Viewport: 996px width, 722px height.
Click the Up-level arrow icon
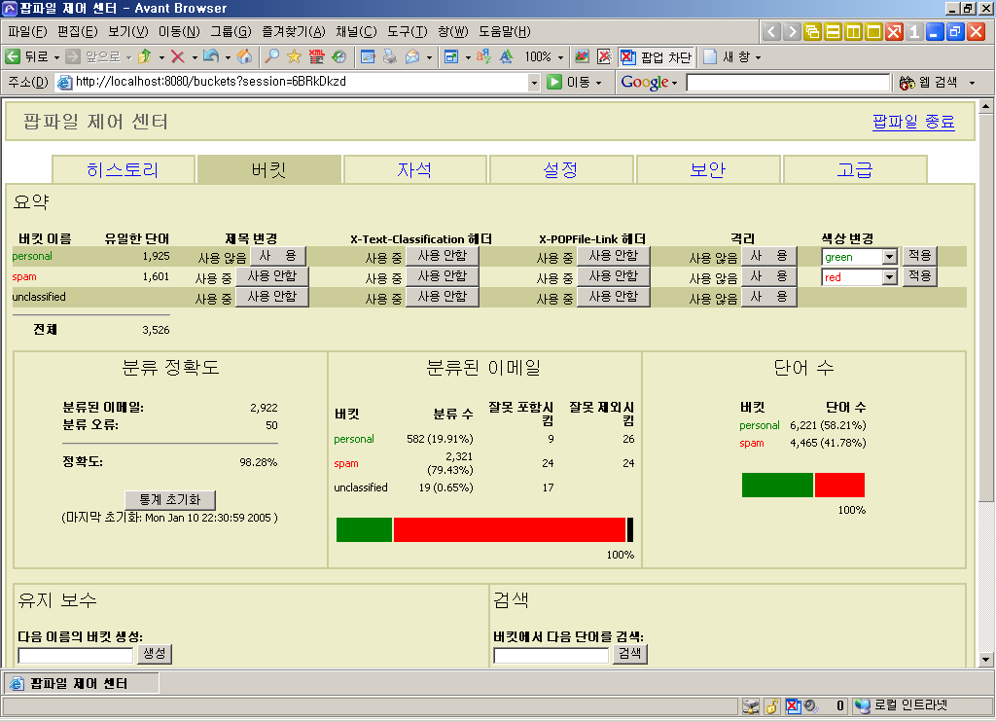(x=146, y=56)
